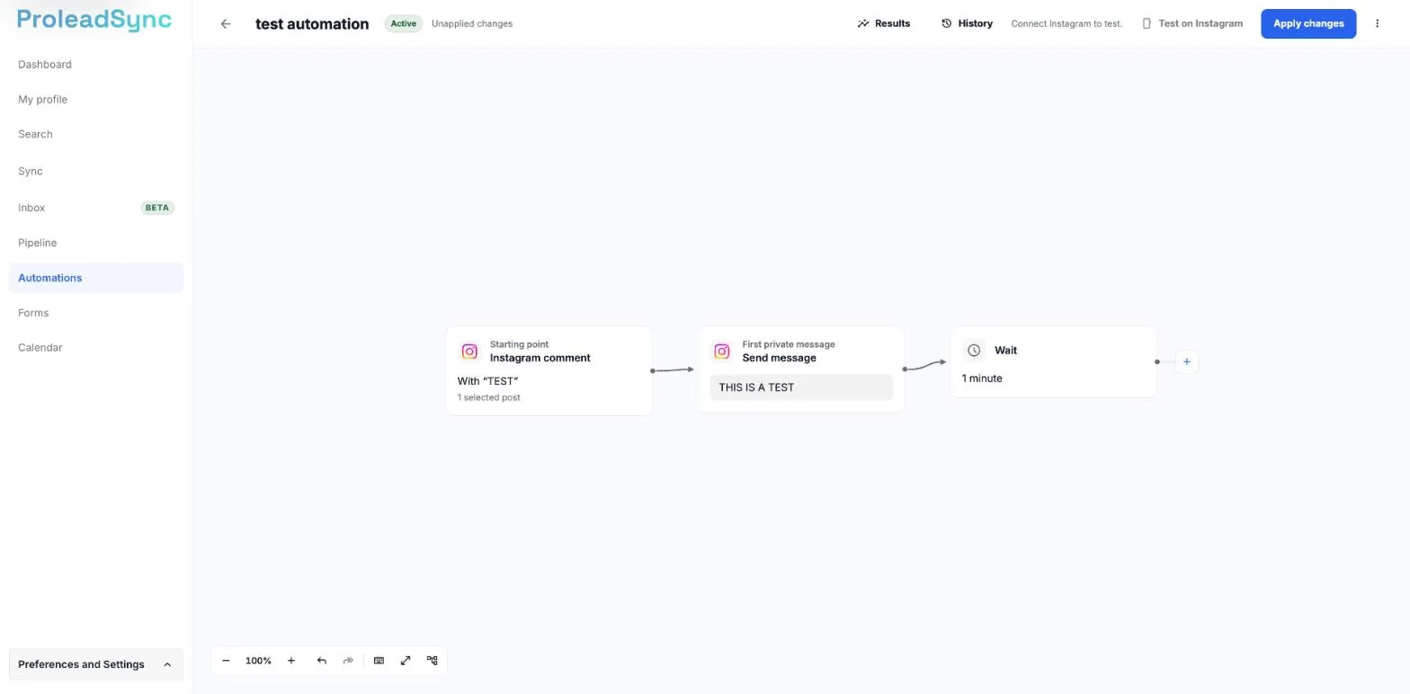Select the Wait 1 minute node
The width and height of the screenshot is (1410, 694).
[1053, 362]
